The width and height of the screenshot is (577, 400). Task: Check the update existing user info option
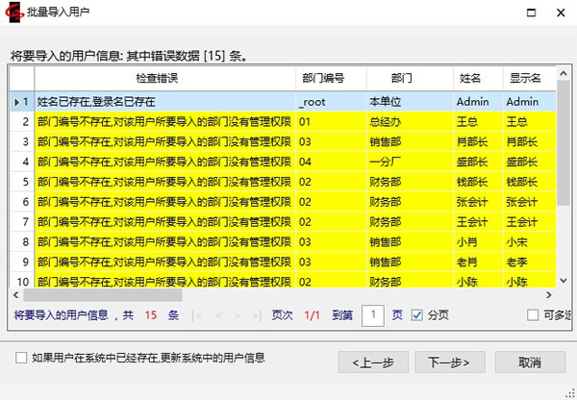(22, 358)
